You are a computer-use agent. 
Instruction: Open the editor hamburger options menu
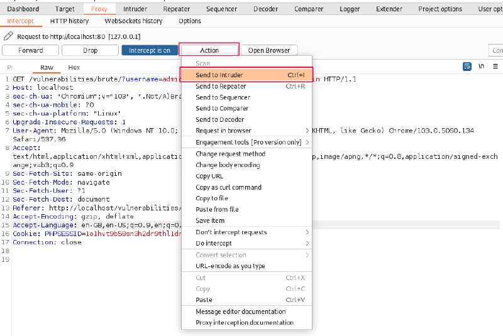pyautogui.click(x=495, y=67)
